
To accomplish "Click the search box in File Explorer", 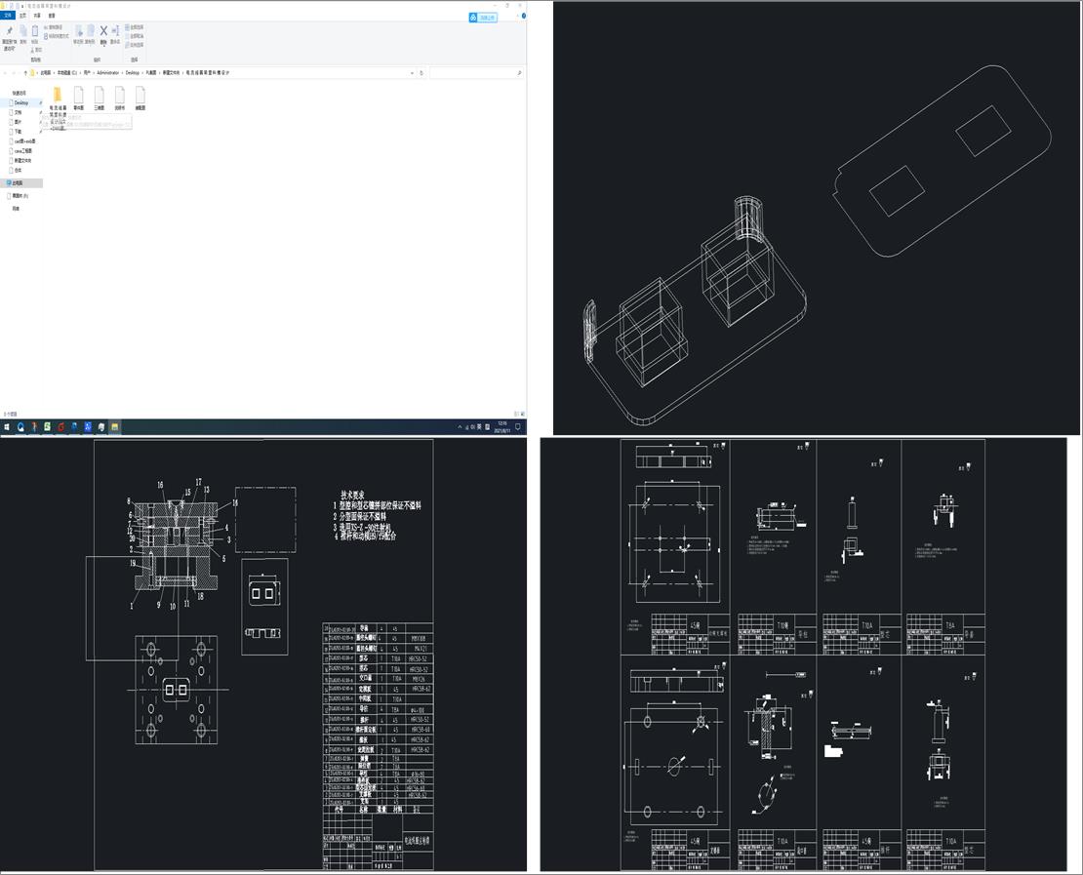I will pyautogui.click(x=473, y=73).
